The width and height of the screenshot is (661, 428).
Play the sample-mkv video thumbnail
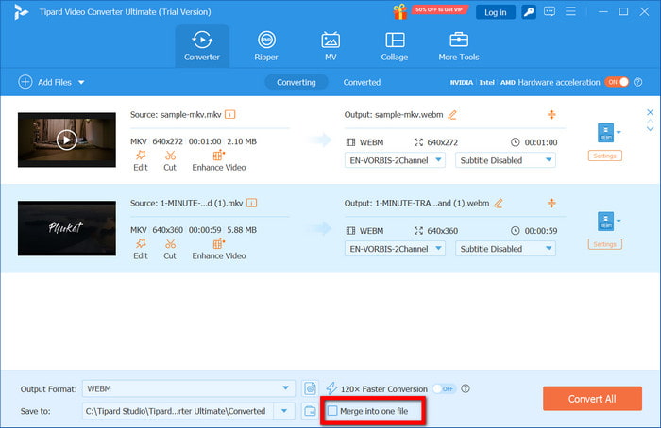65,140
